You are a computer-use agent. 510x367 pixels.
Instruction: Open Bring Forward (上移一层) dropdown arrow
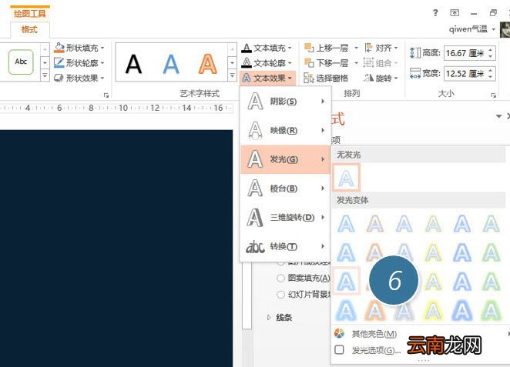click(356, 48)
